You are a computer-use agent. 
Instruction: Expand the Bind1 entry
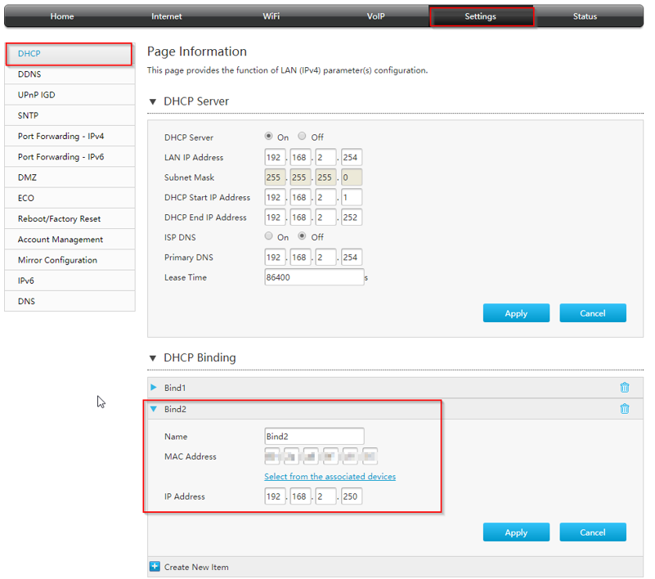pyautogui.click(x=154, y=388)
